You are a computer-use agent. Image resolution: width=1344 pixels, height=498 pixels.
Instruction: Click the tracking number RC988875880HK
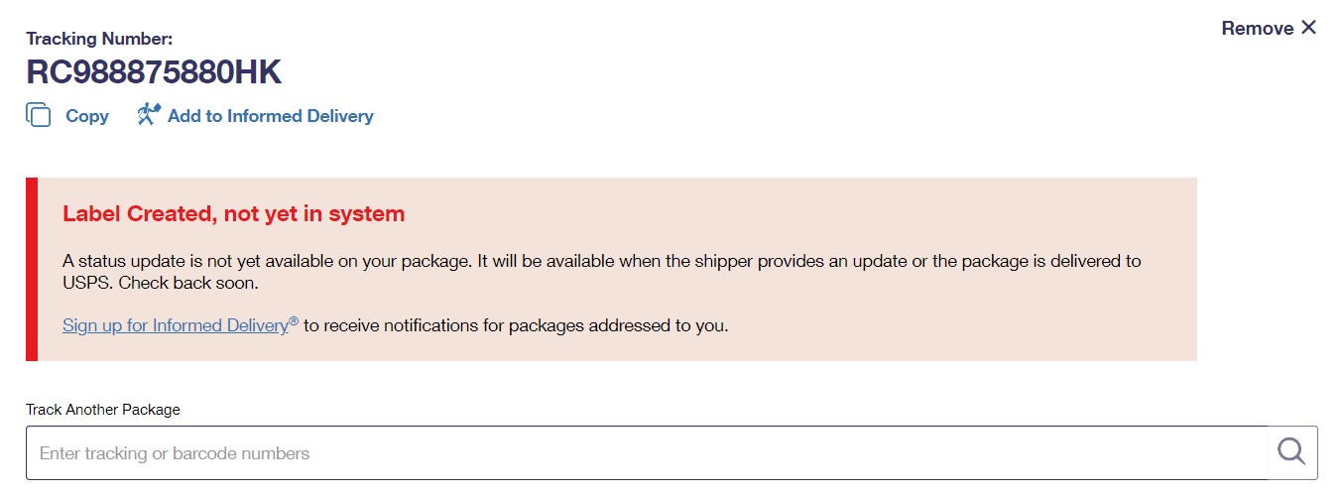pyautogui.click(x=154, y=72)
